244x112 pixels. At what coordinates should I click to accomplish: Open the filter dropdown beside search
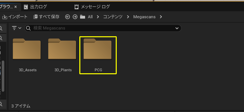click(17, 28)
